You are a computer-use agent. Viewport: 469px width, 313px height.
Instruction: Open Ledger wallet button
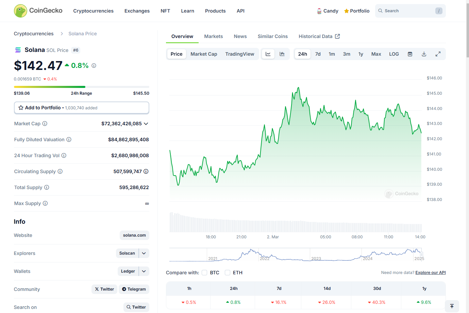click(x=128, y=271)
